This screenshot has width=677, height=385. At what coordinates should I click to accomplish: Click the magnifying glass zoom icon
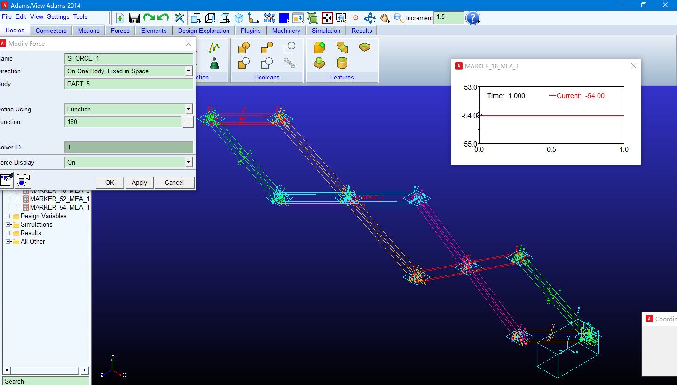click(x=399, y=18)
